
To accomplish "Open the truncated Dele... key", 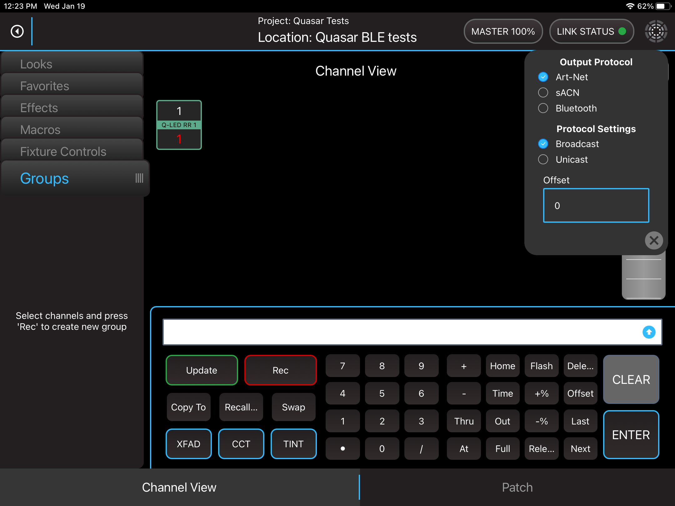I will pyautogui.click(x=580, y=366).
